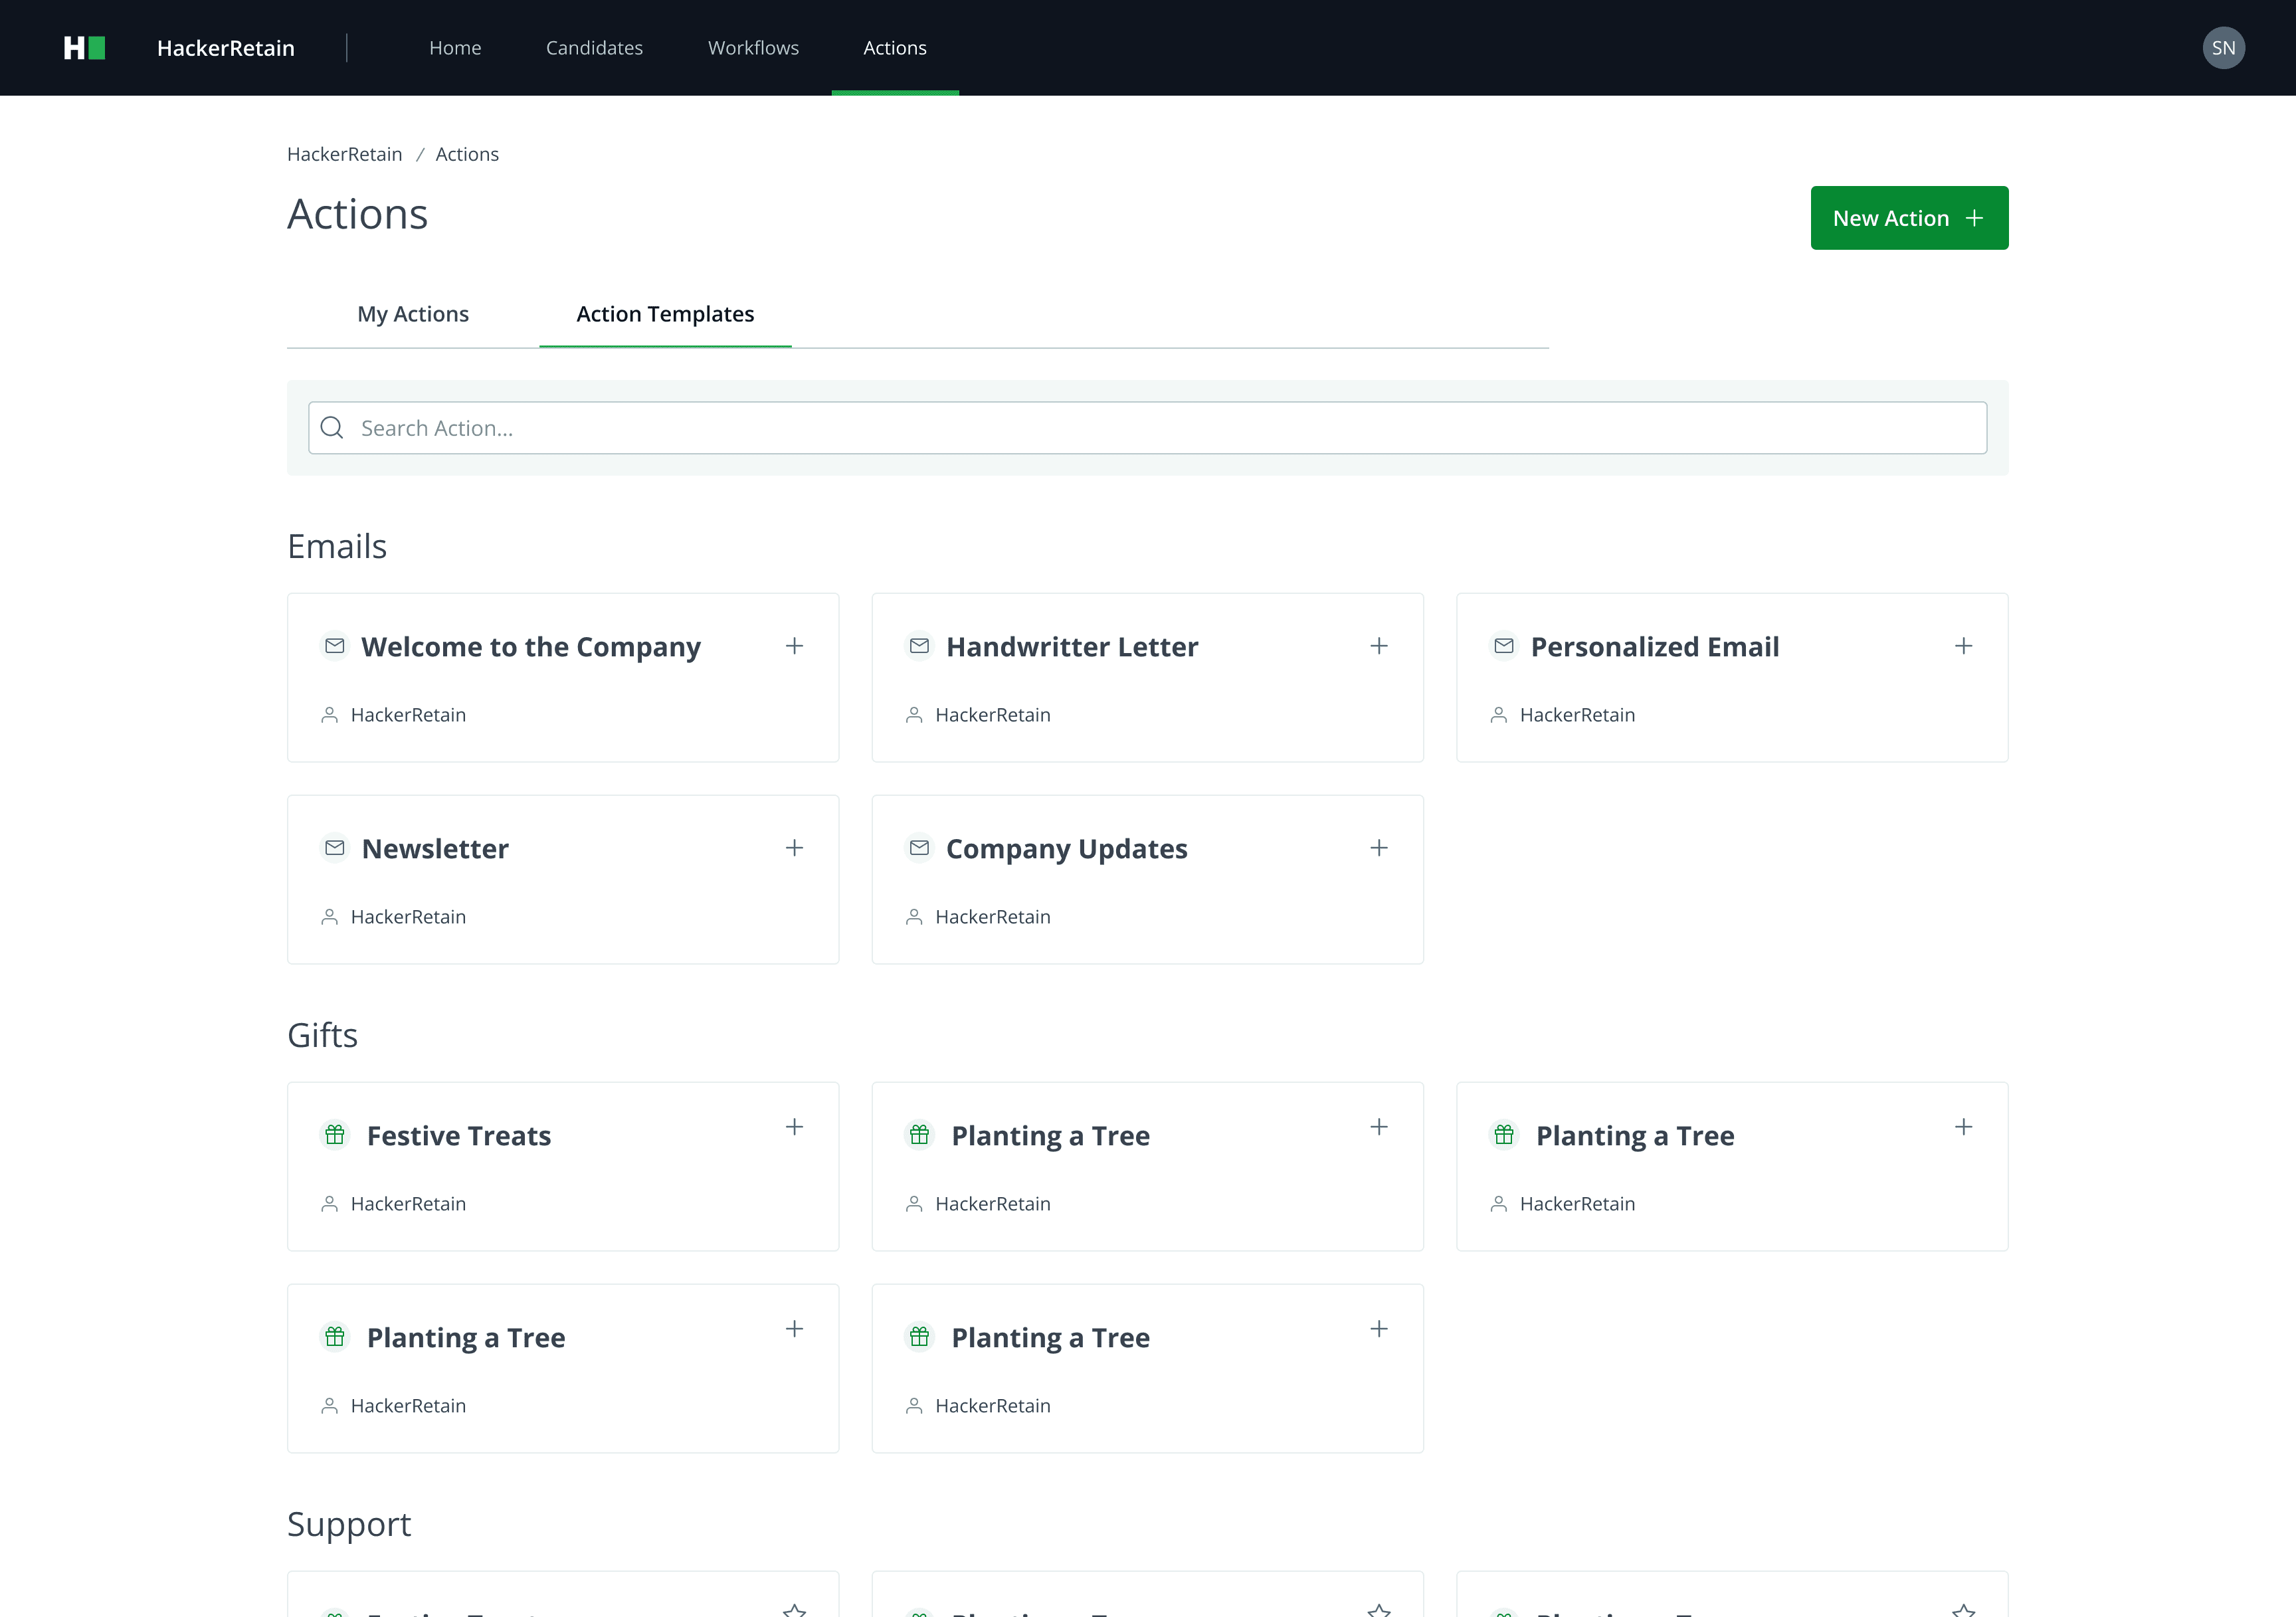Add the Handwritter Letter template via plus icon

[1379, 646]
